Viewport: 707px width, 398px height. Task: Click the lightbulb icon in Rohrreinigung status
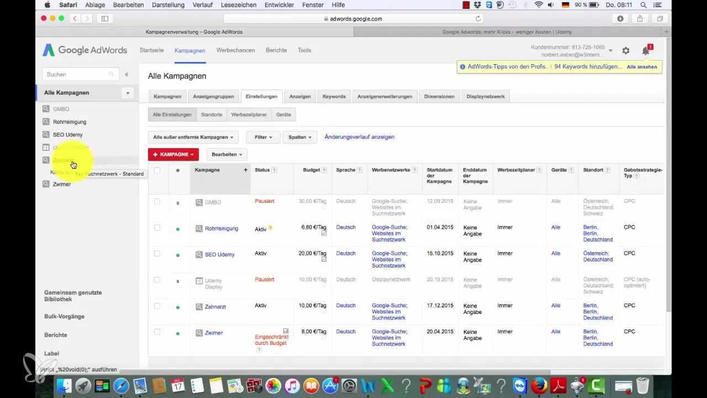click(271, 228)
